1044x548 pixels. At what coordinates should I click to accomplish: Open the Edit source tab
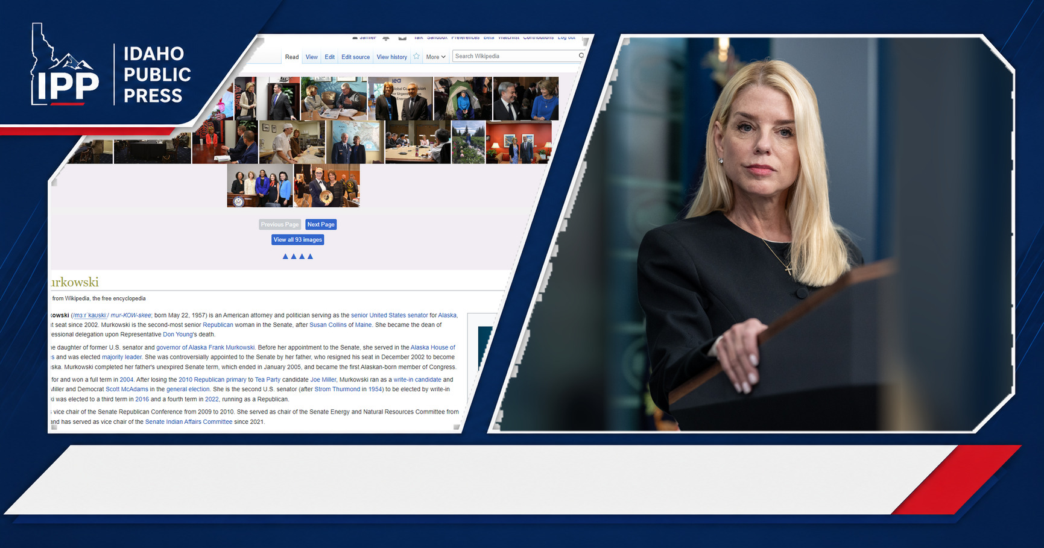click(x=355, y=57)
